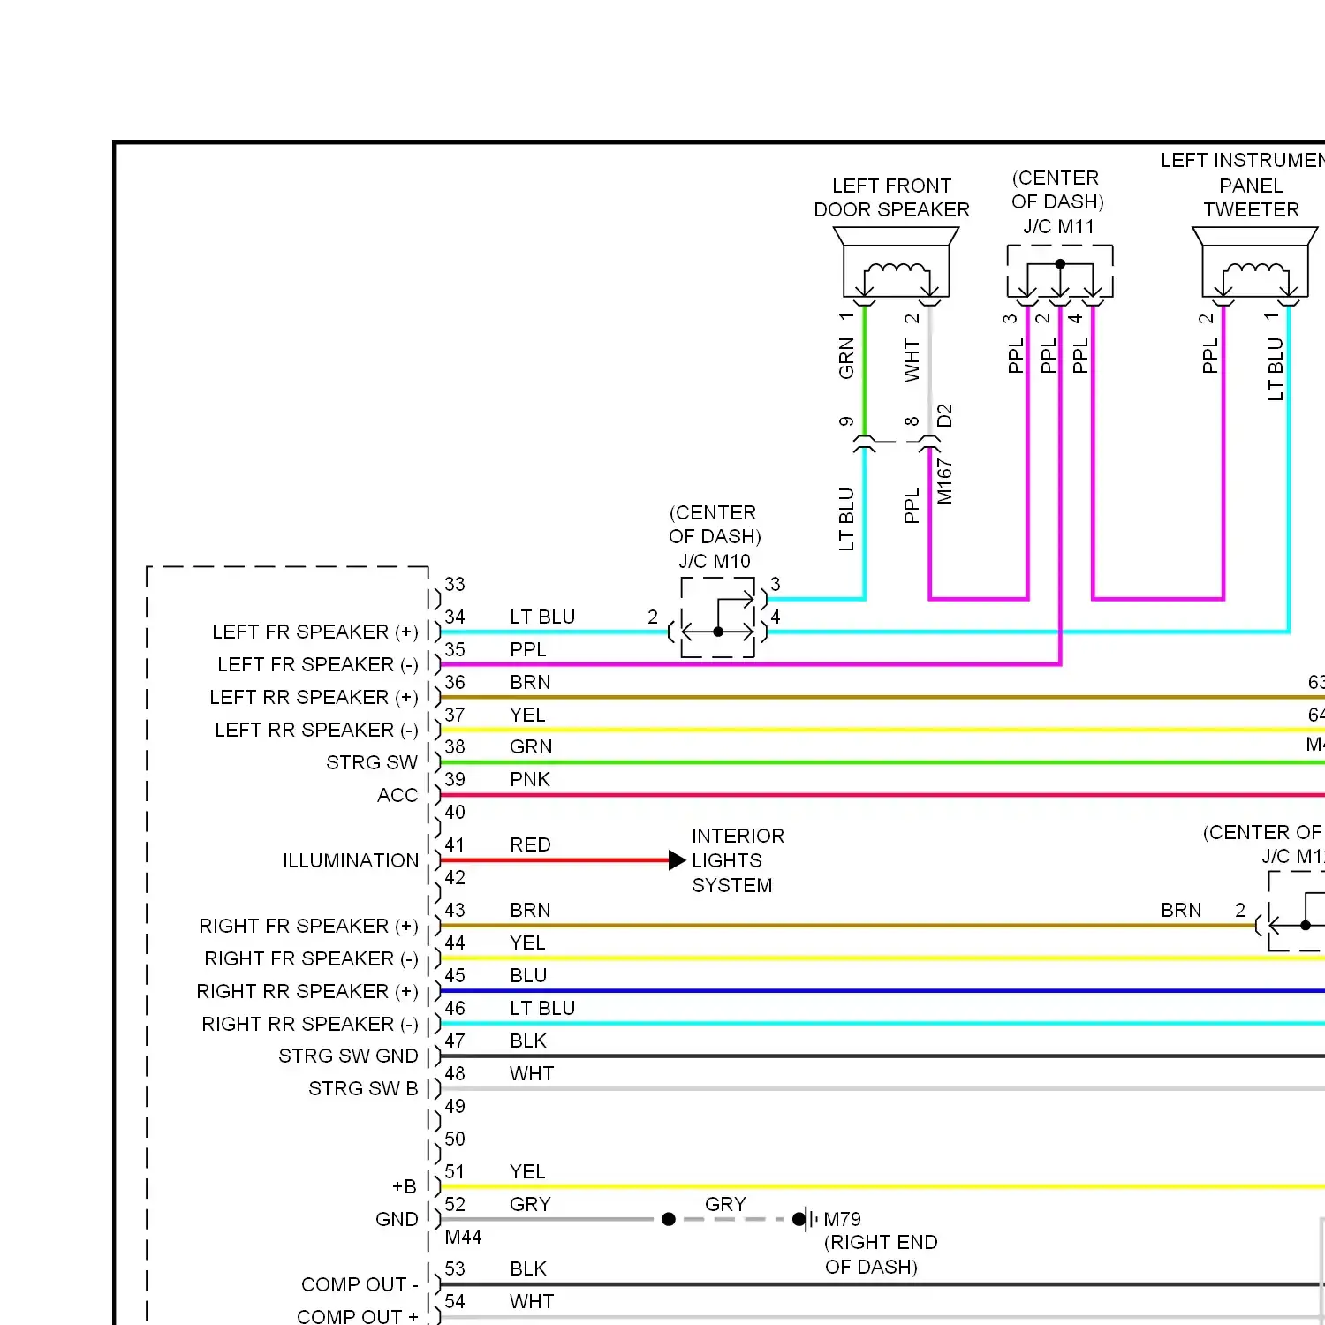The width and height of the screenshot is (1325, 1325).
Task: Click the 'COMP OUT +' terminal label
Action: tap(358, 1316)
